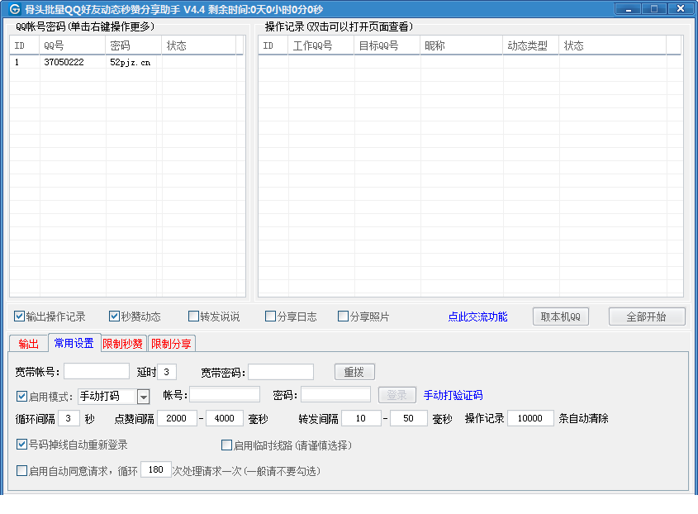Check 启用自动同意请求 option
This screenshot has height=514, width=698.
[21, 471]
